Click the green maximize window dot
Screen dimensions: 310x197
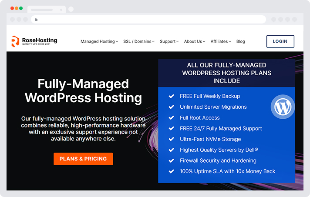point(21,8)
